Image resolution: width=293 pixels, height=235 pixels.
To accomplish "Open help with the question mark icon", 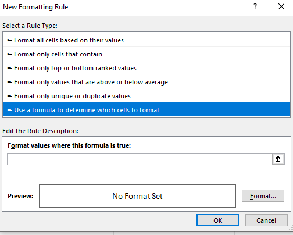I will (255, 6).
